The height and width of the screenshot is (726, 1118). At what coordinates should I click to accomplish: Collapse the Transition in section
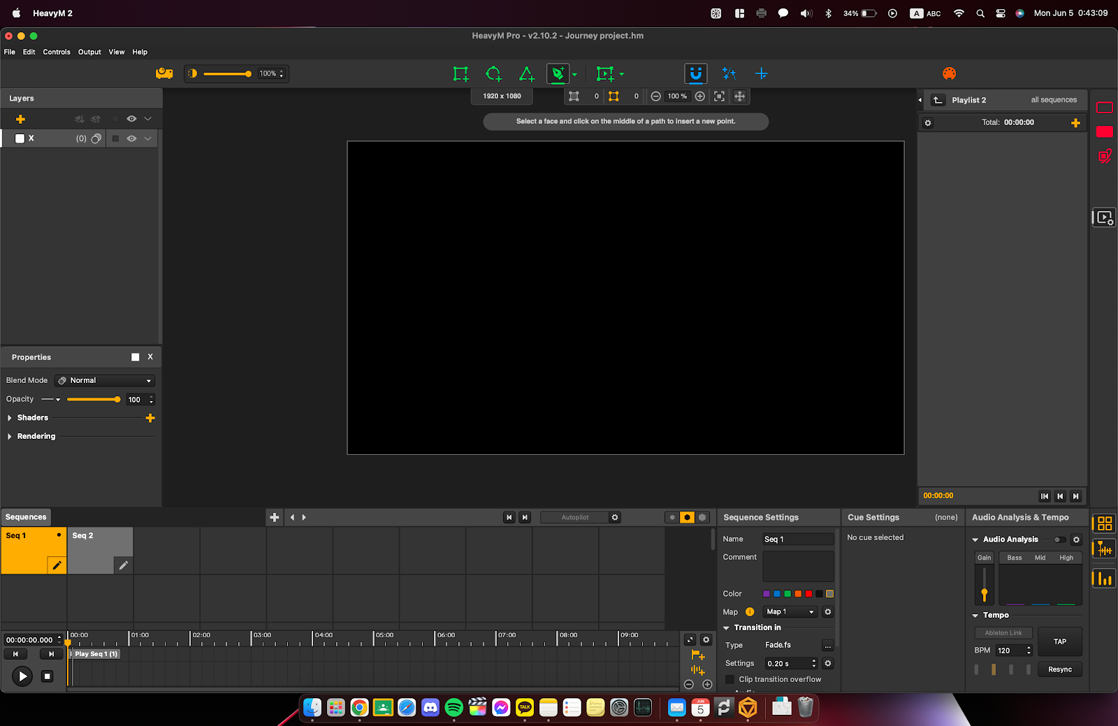tap(727, 627)
